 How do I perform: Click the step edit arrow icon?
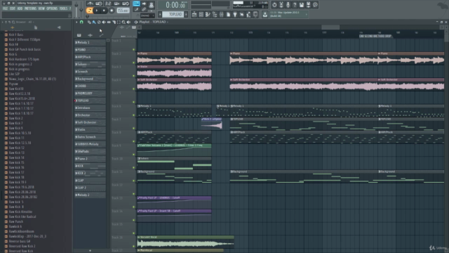tap(144, 4)
